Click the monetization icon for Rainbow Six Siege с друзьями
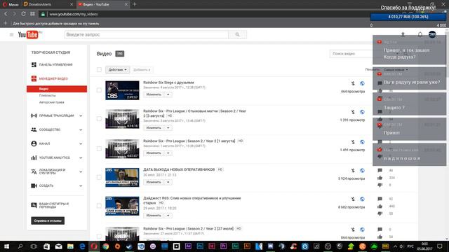This screenshot has height=252, width=449. coord(353,83)
